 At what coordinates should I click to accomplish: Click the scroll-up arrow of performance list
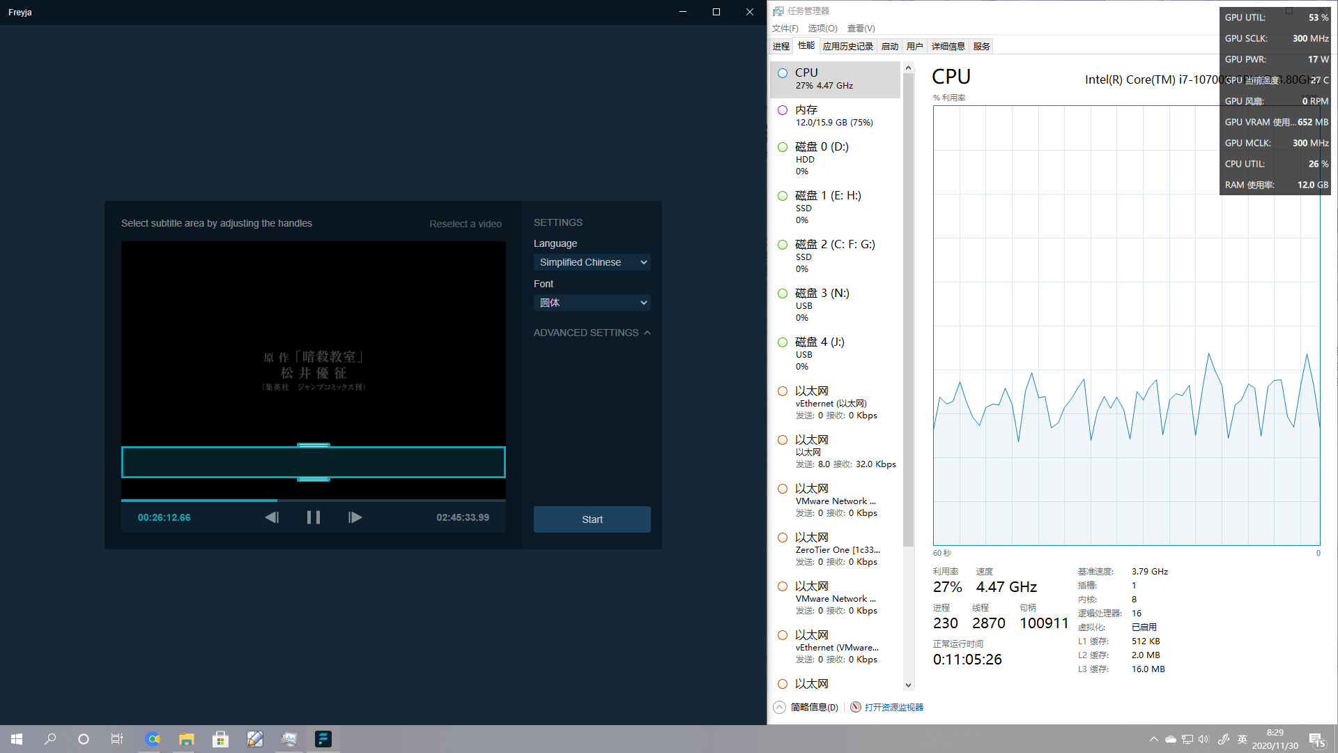[x=908, y=68]
